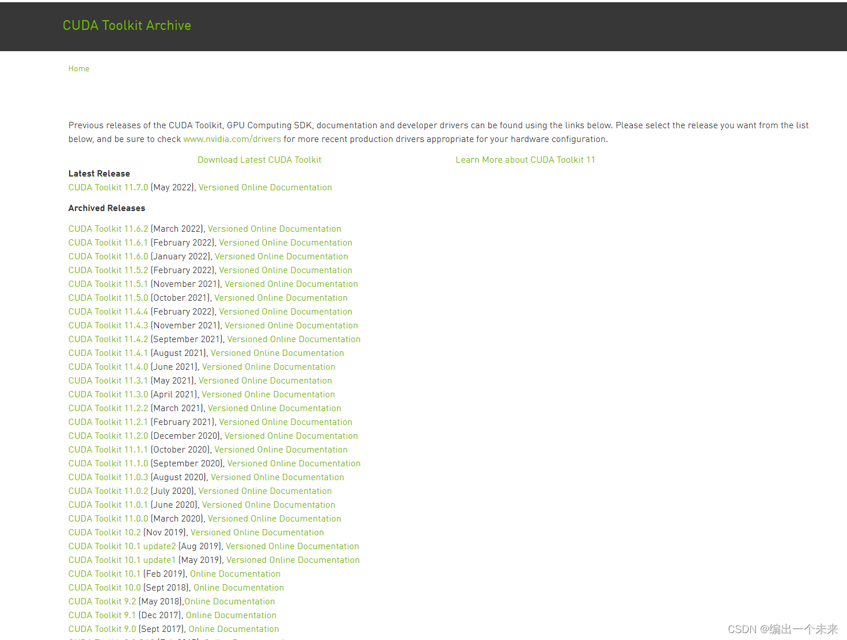Open documentation link for CUDA 11.0.2
This screenshot has height=640, width=847.
[x=265, y=491]
